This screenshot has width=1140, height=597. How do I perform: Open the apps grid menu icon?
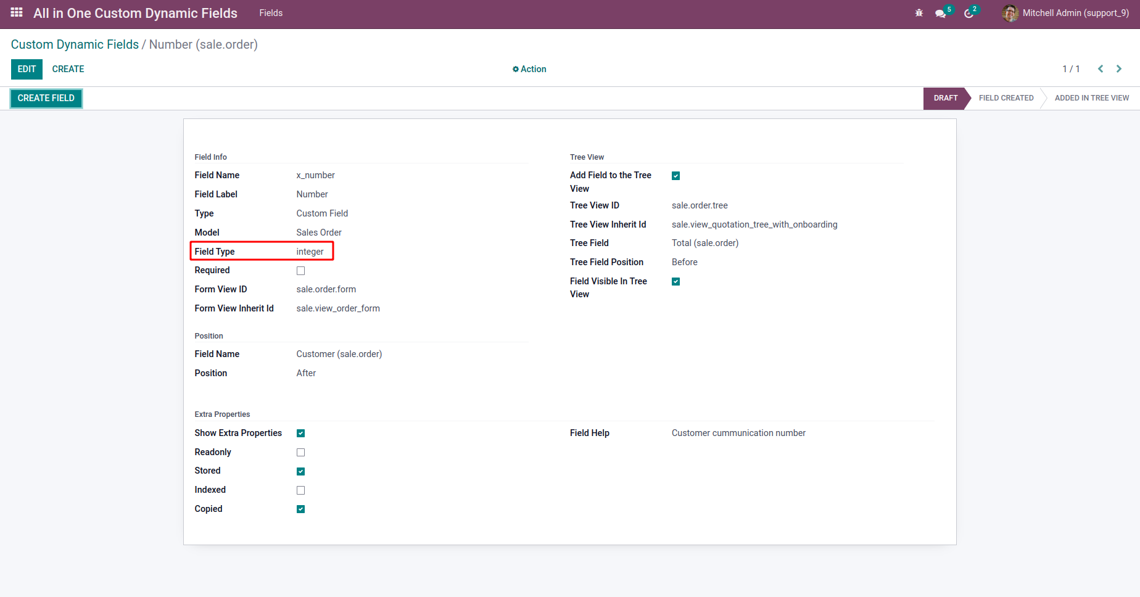17,12
